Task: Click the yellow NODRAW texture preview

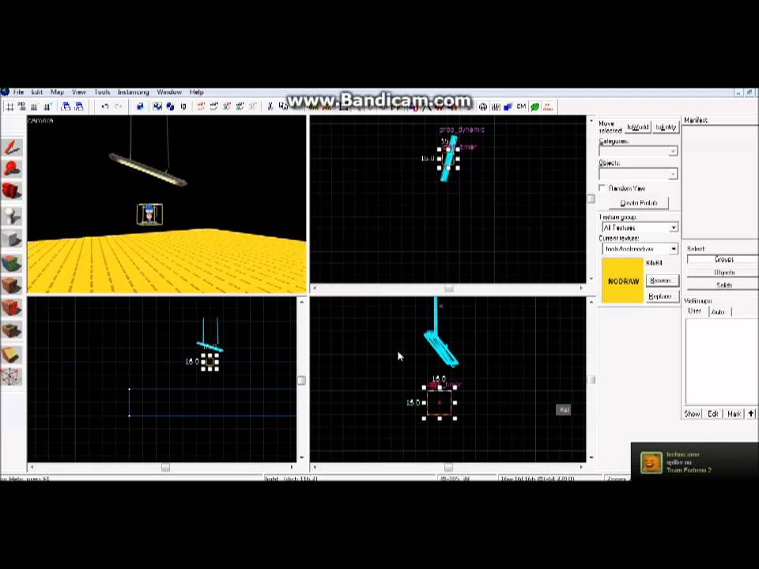Action: tap(622, 281)
